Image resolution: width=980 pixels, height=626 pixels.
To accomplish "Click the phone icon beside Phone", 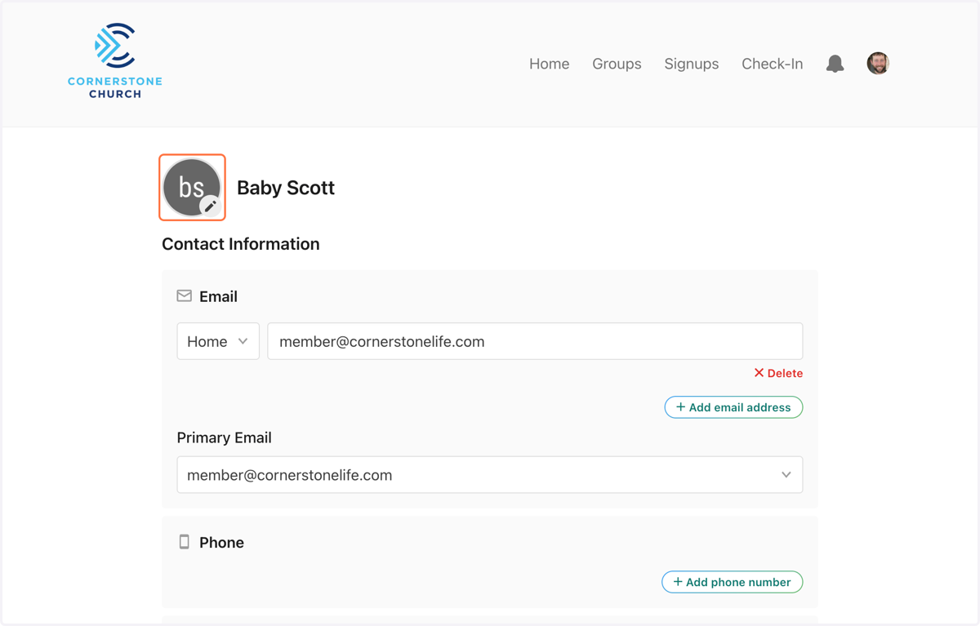I will 185,542.
